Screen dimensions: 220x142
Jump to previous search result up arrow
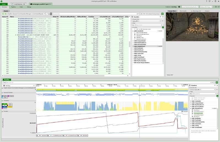142,14
